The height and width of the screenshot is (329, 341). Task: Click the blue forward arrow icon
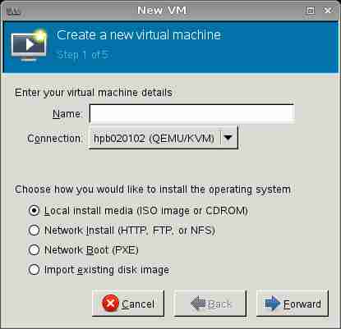point(273,304)
